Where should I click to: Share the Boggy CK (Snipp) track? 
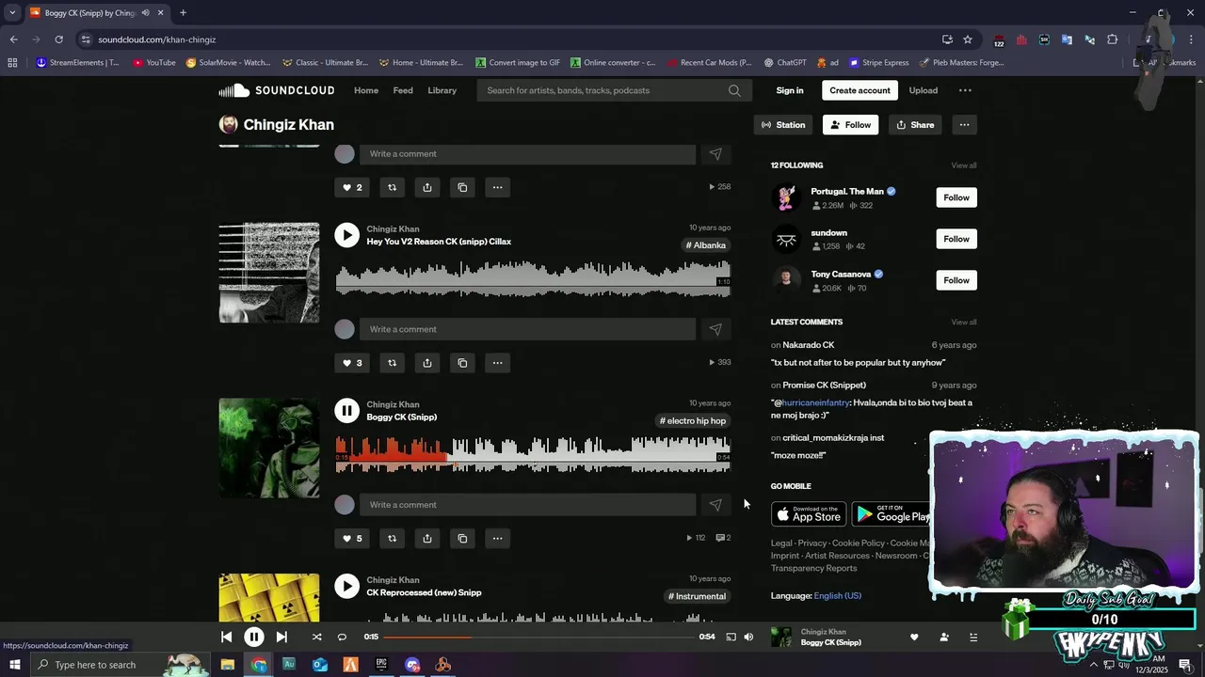point(427,539)
